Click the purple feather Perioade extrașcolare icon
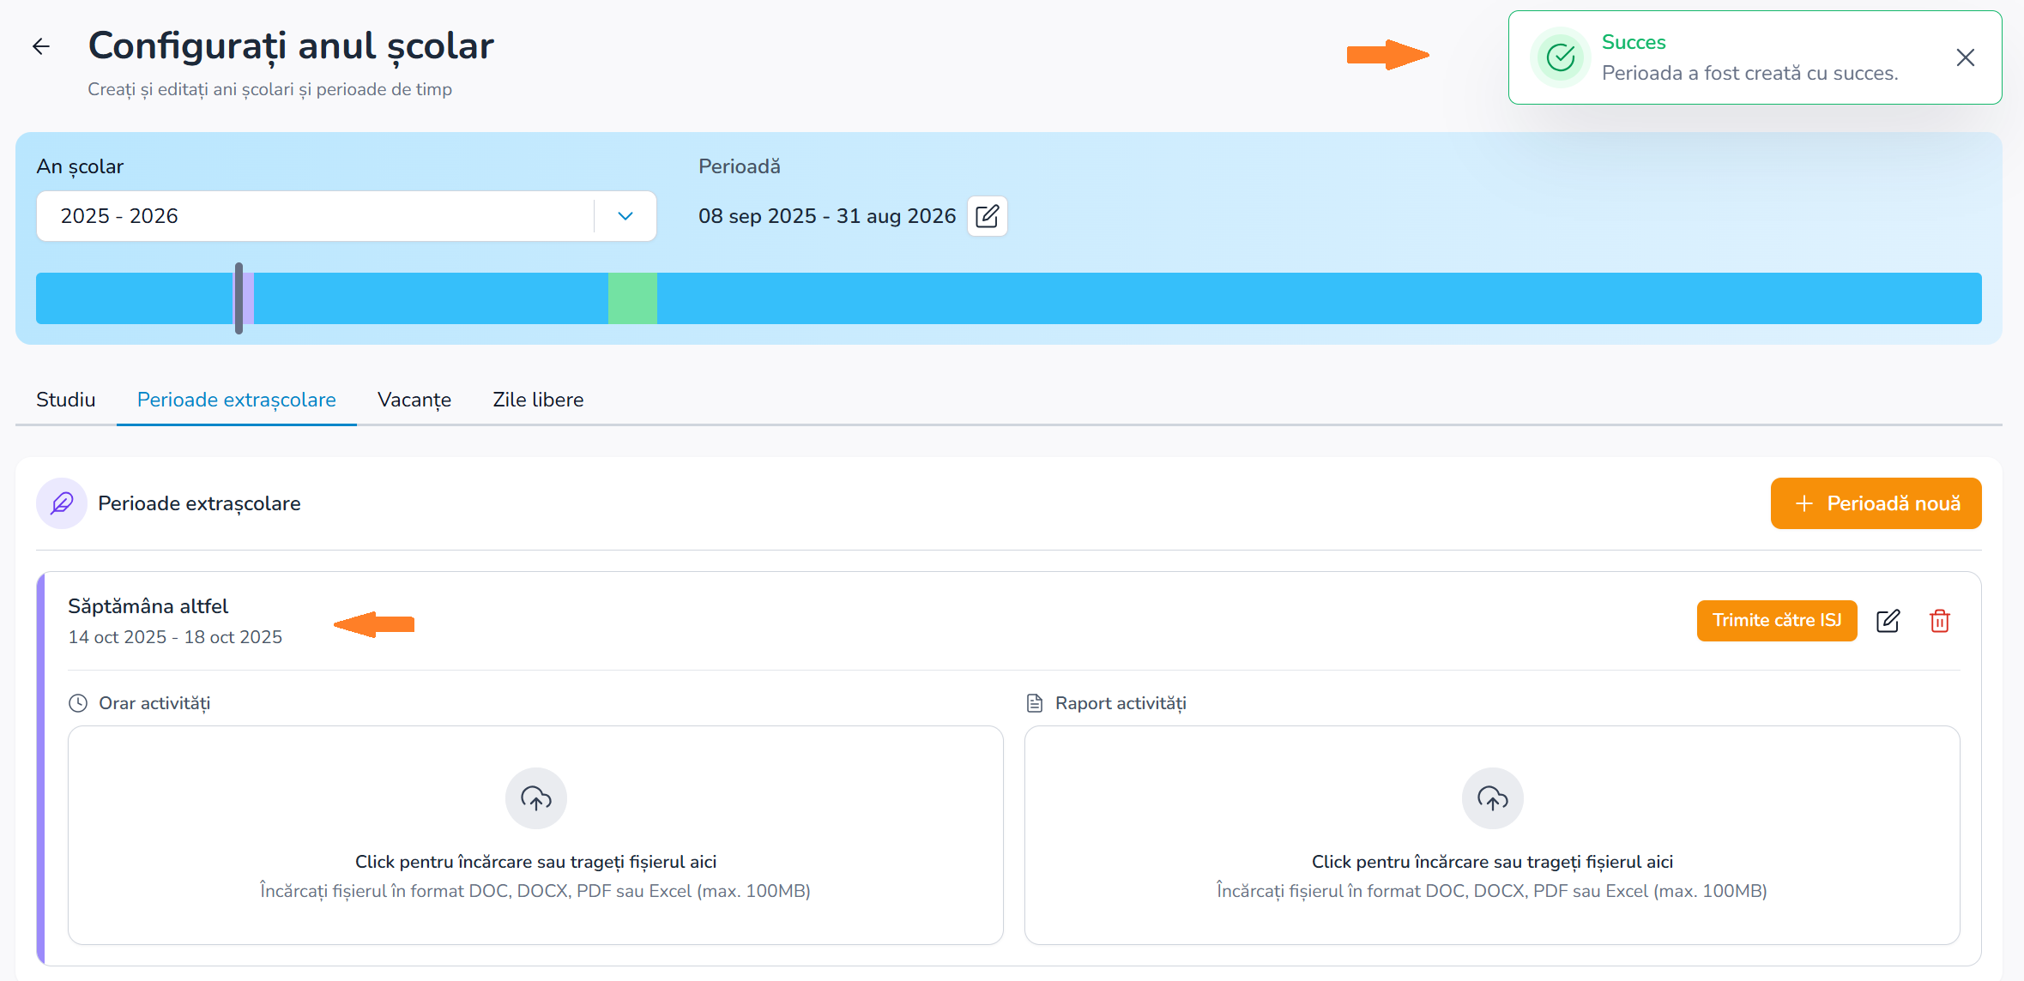Image resolution: width=2024 pixels, height=981 pixels. (62, 503)
